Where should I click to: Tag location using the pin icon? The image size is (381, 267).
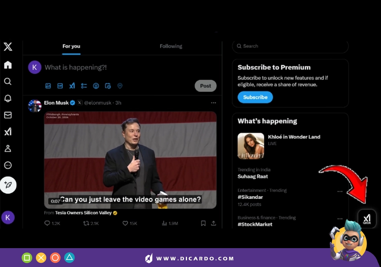click(x=120, y=86)
